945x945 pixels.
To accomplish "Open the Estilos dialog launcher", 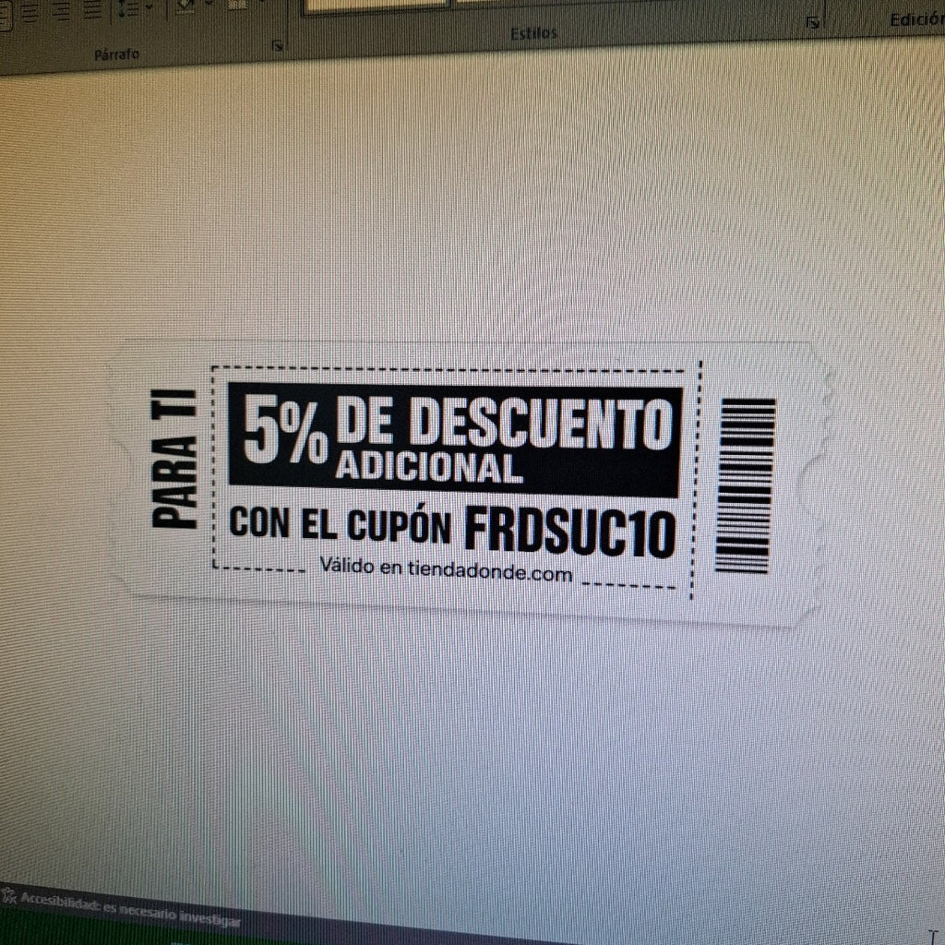I will pos(812,23).
